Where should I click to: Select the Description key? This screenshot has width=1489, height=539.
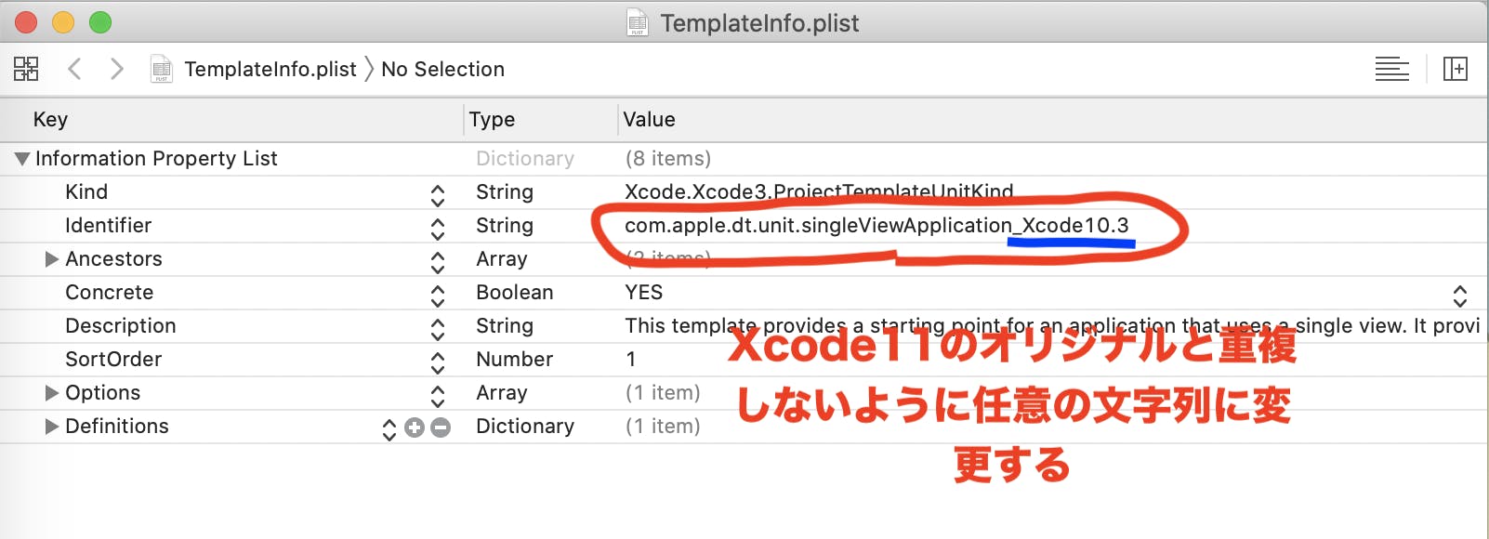click(x=120, y=326)
